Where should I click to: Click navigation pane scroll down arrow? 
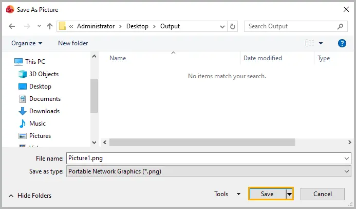(94, 143)
